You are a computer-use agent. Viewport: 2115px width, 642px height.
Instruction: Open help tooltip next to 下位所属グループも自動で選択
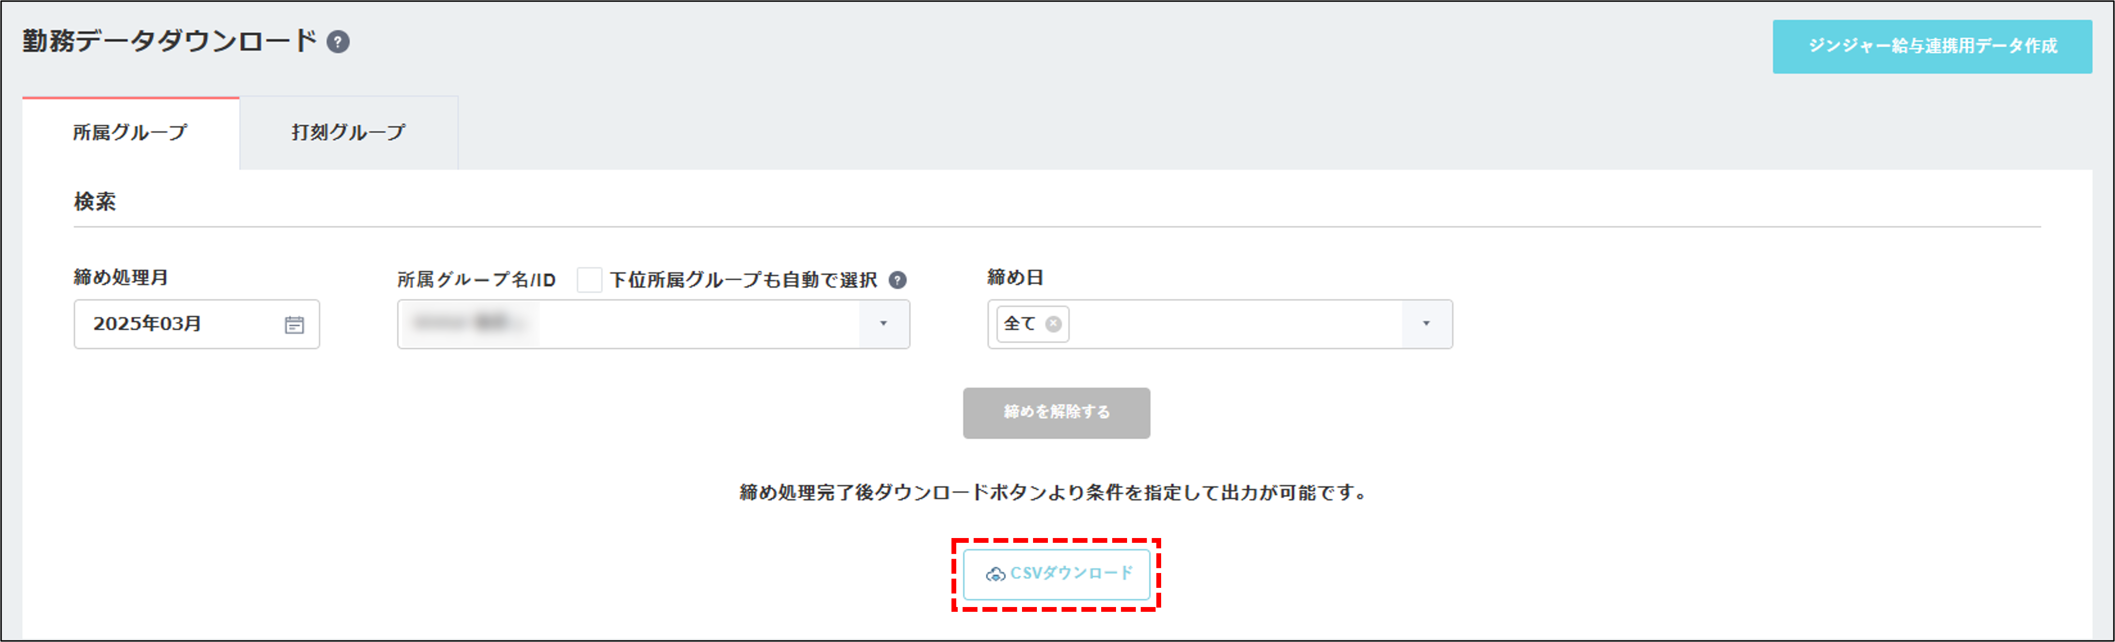(898, 280)
